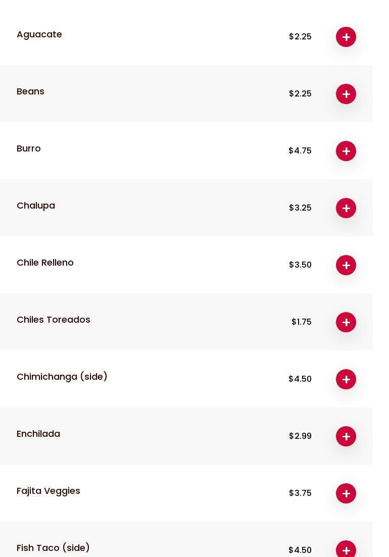Open the Aguacate item name
Viewport: 389px width, 557px height.
coord(39,34)
